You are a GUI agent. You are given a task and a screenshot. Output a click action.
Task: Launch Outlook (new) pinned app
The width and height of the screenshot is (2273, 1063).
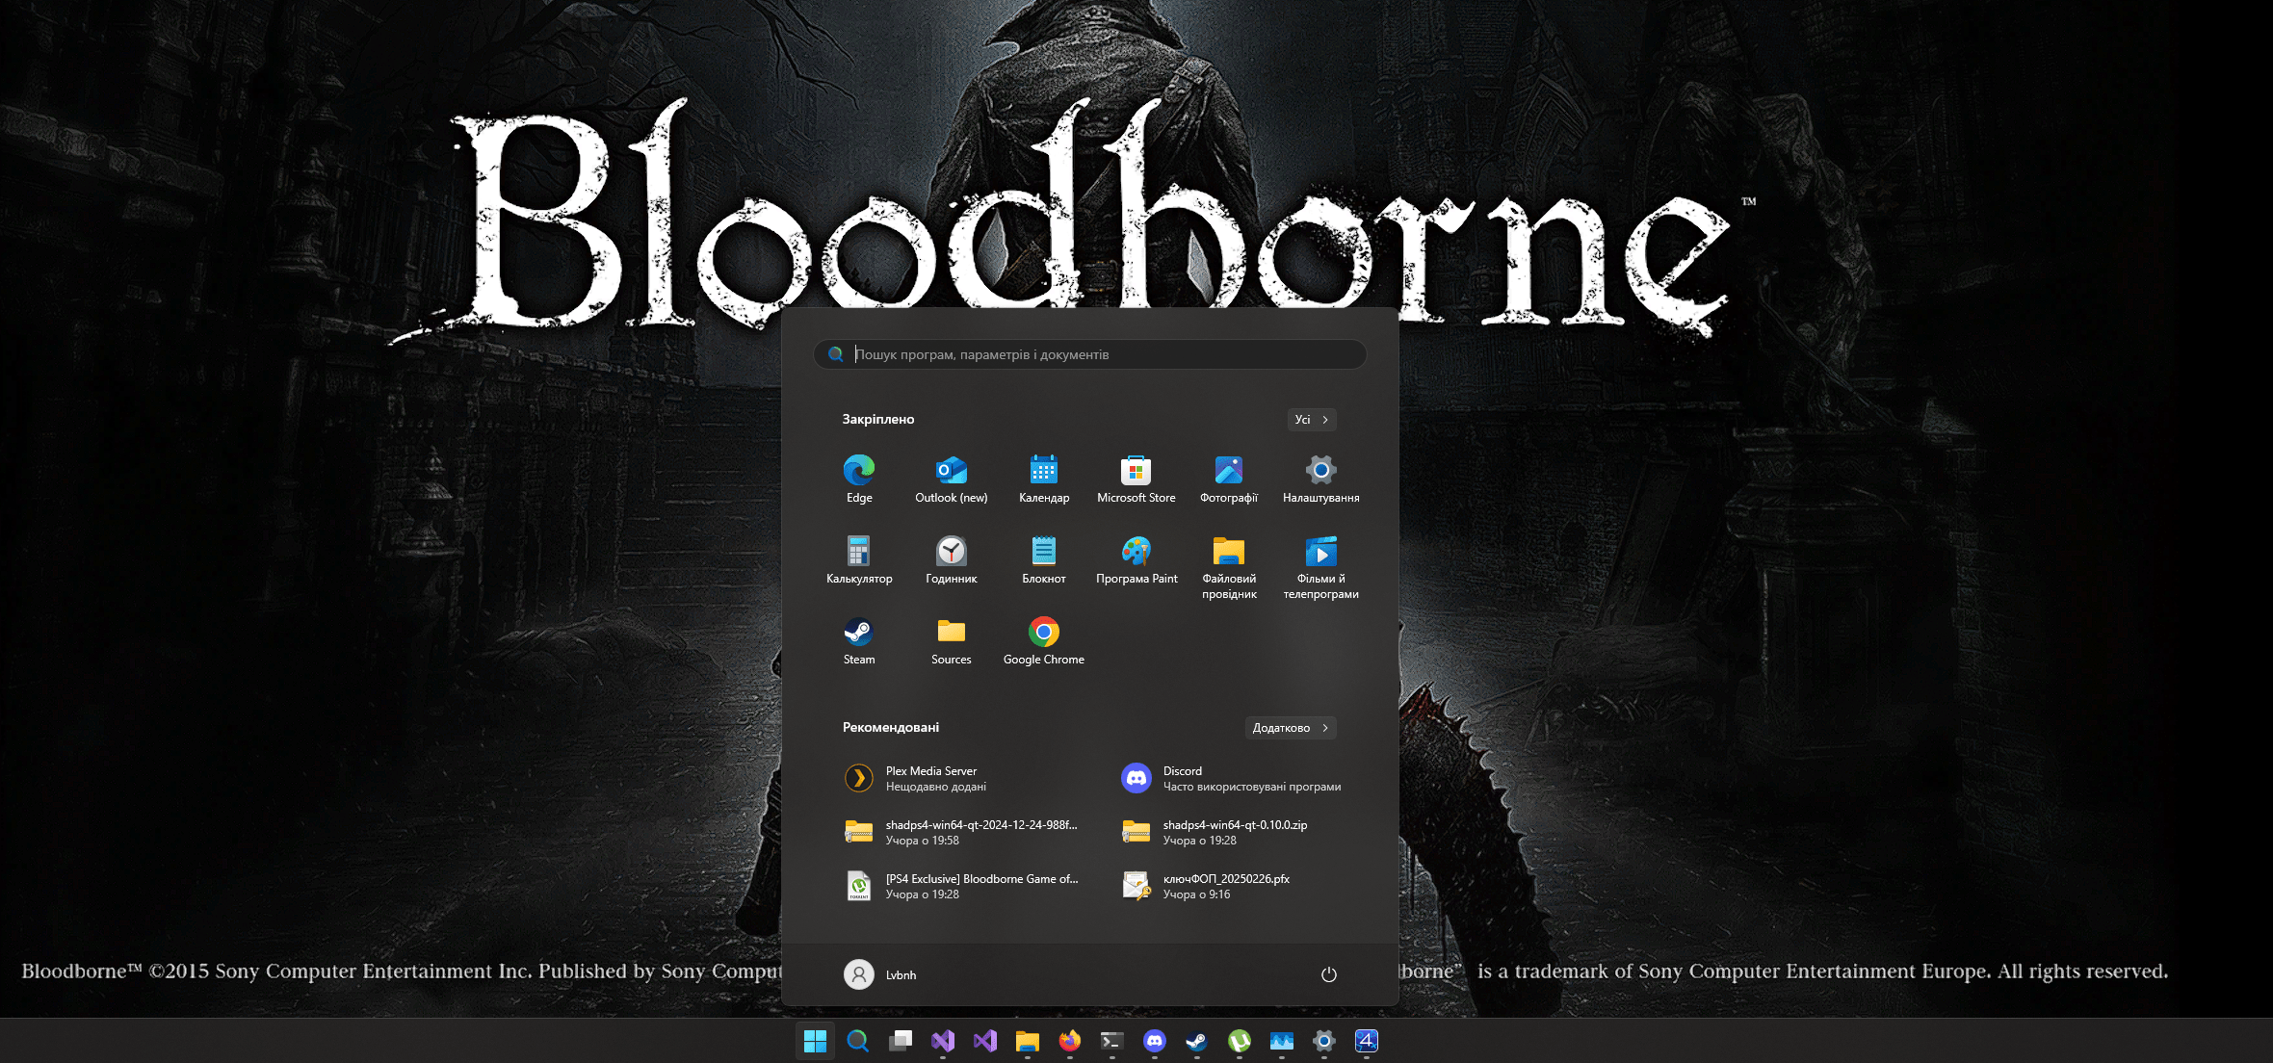(x=952, y=480)
